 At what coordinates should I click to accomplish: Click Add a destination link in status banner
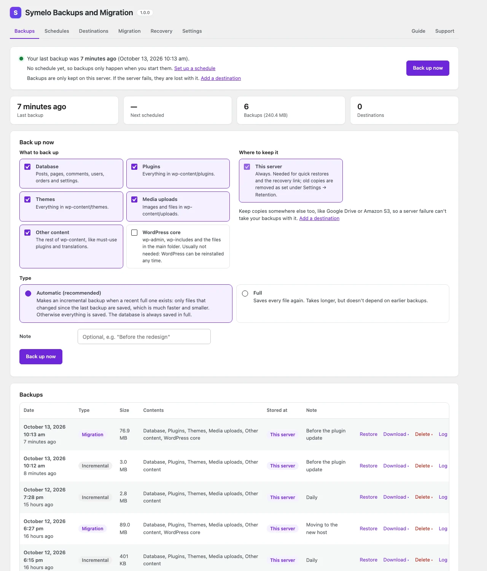click(221, 78)
